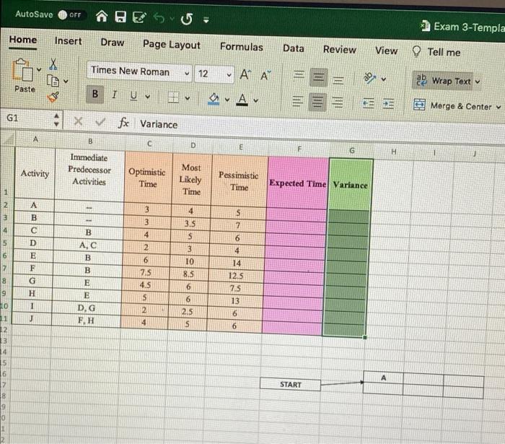The height and width of the screenshot is (444, 505).
Task: Click the Bottom Align icon
Action: point(338,79)
